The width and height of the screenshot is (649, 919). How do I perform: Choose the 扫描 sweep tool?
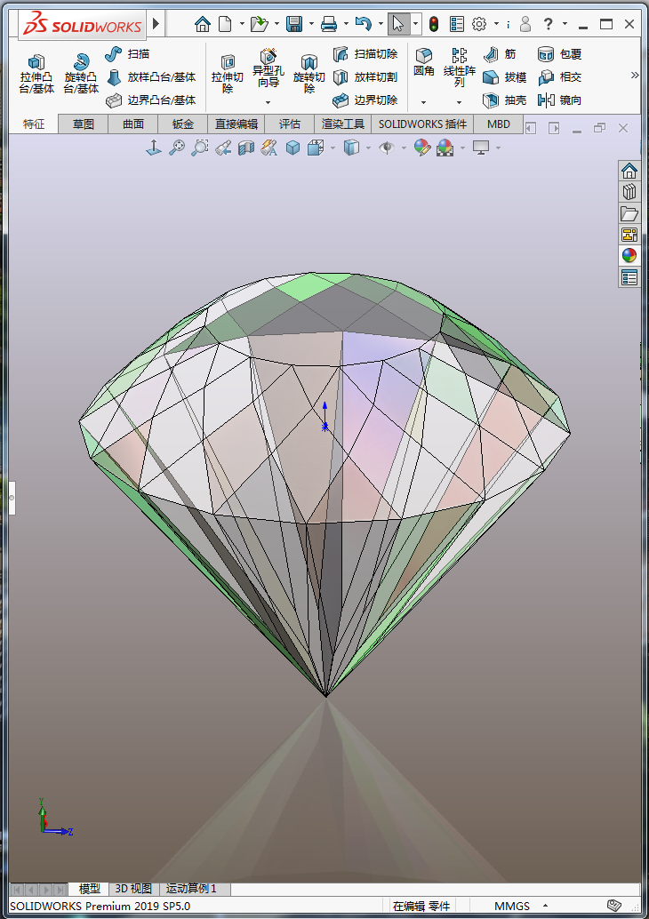tap(128, 54)
